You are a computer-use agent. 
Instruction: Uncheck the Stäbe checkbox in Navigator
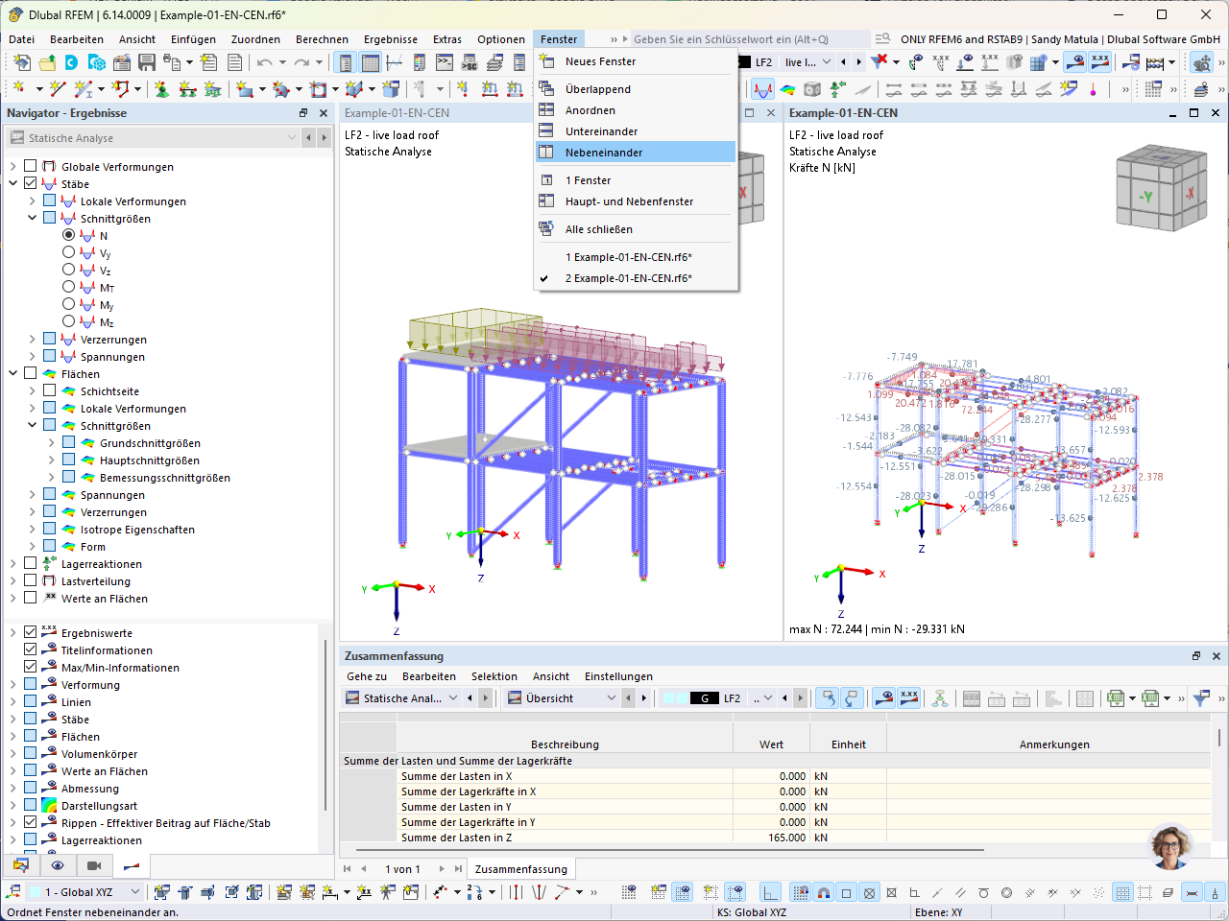[31, 184]
